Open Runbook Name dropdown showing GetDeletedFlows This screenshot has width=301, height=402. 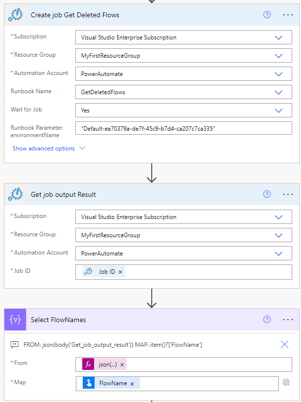tap(278, 92)
